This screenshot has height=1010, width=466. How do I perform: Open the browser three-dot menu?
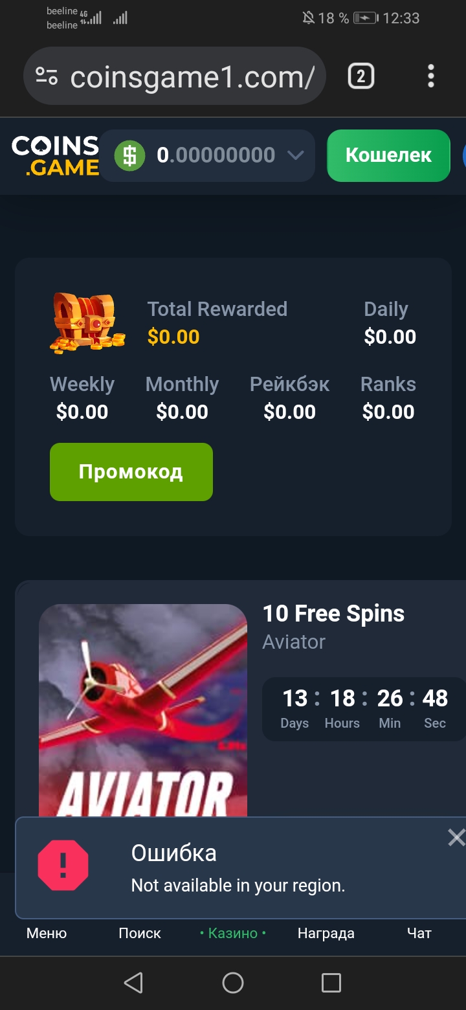coord(431,76)
